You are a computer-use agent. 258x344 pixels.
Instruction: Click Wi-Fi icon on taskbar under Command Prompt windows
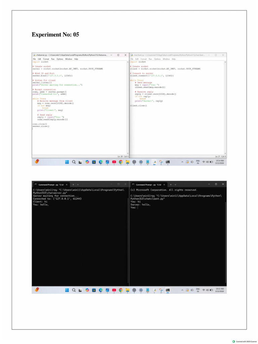click(204, 290)
